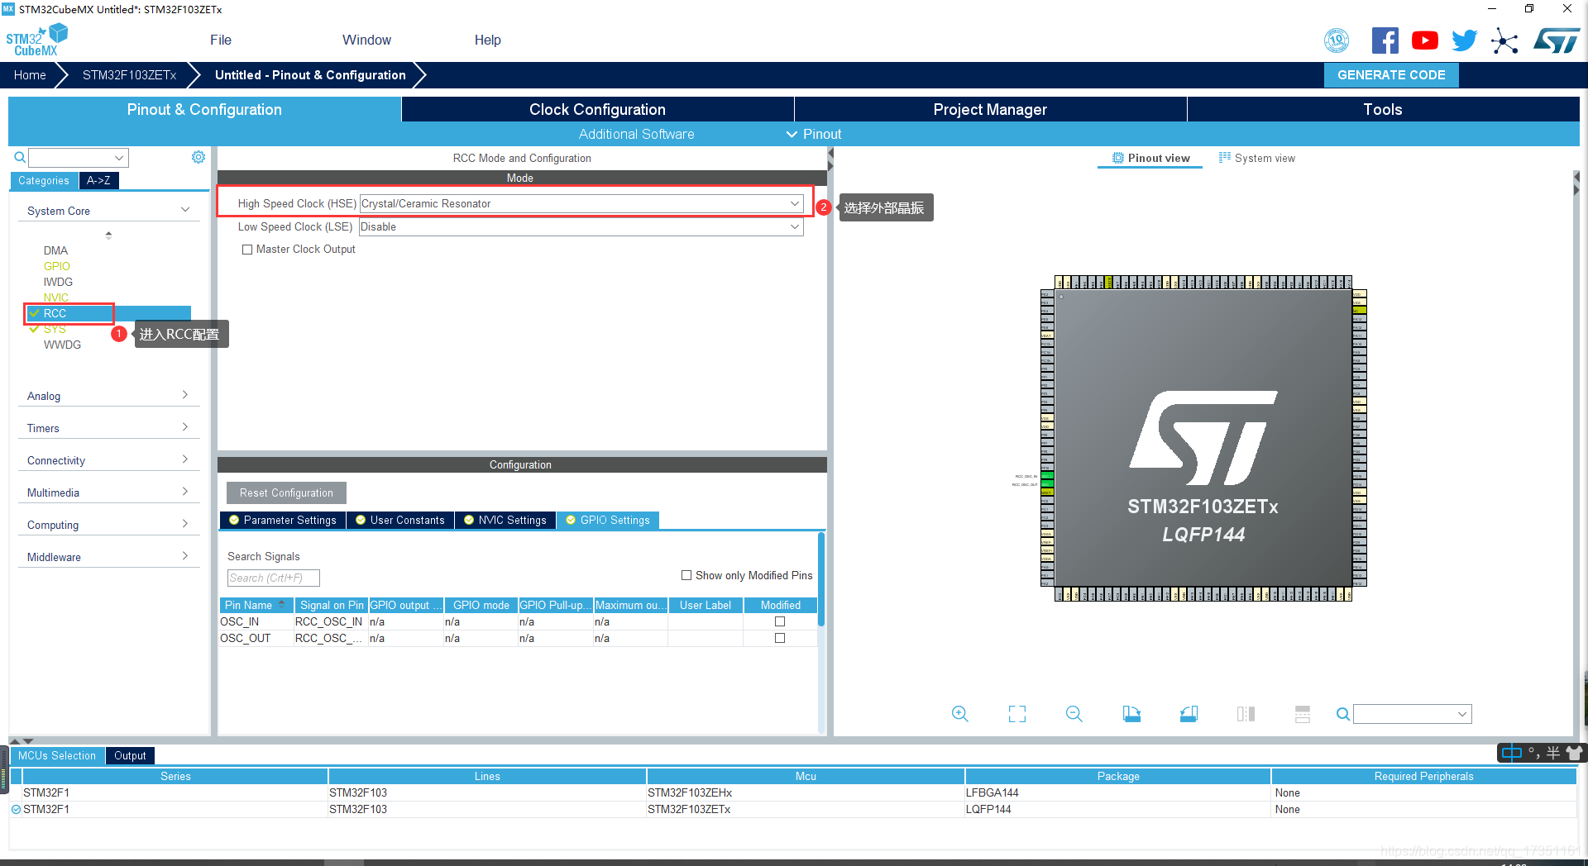This screenshot has width=1588, height=866.
Task: Click the STM32F103ZETx breadcrumb
Action: 129,74
